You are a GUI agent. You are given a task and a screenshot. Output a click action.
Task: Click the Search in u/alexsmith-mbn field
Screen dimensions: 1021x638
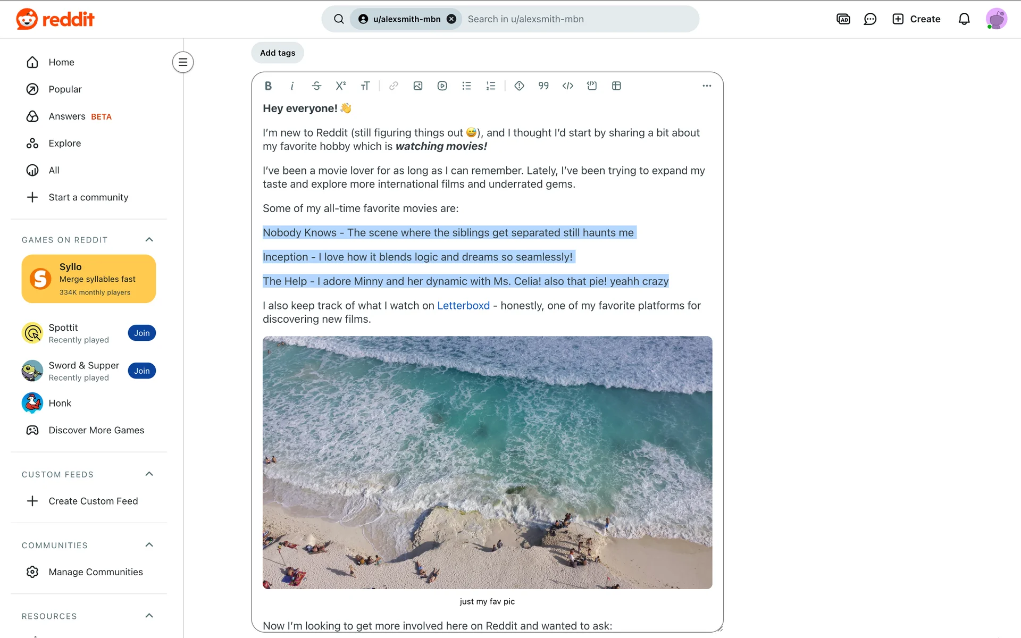point(579,19)
